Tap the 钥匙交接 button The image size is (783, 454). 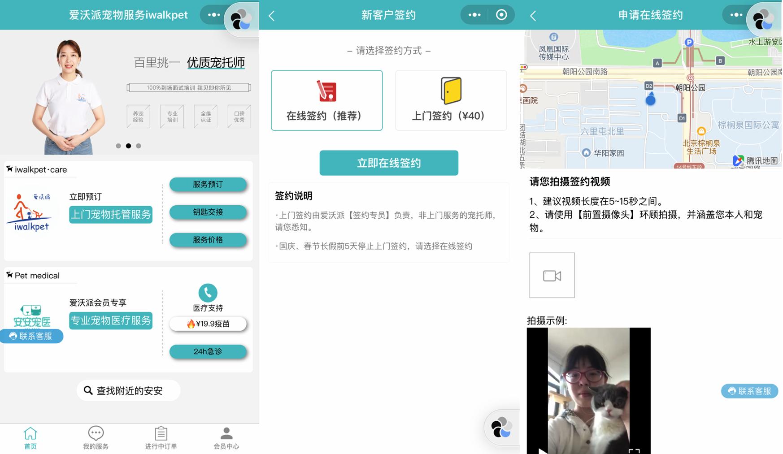(x=208, y=212)
